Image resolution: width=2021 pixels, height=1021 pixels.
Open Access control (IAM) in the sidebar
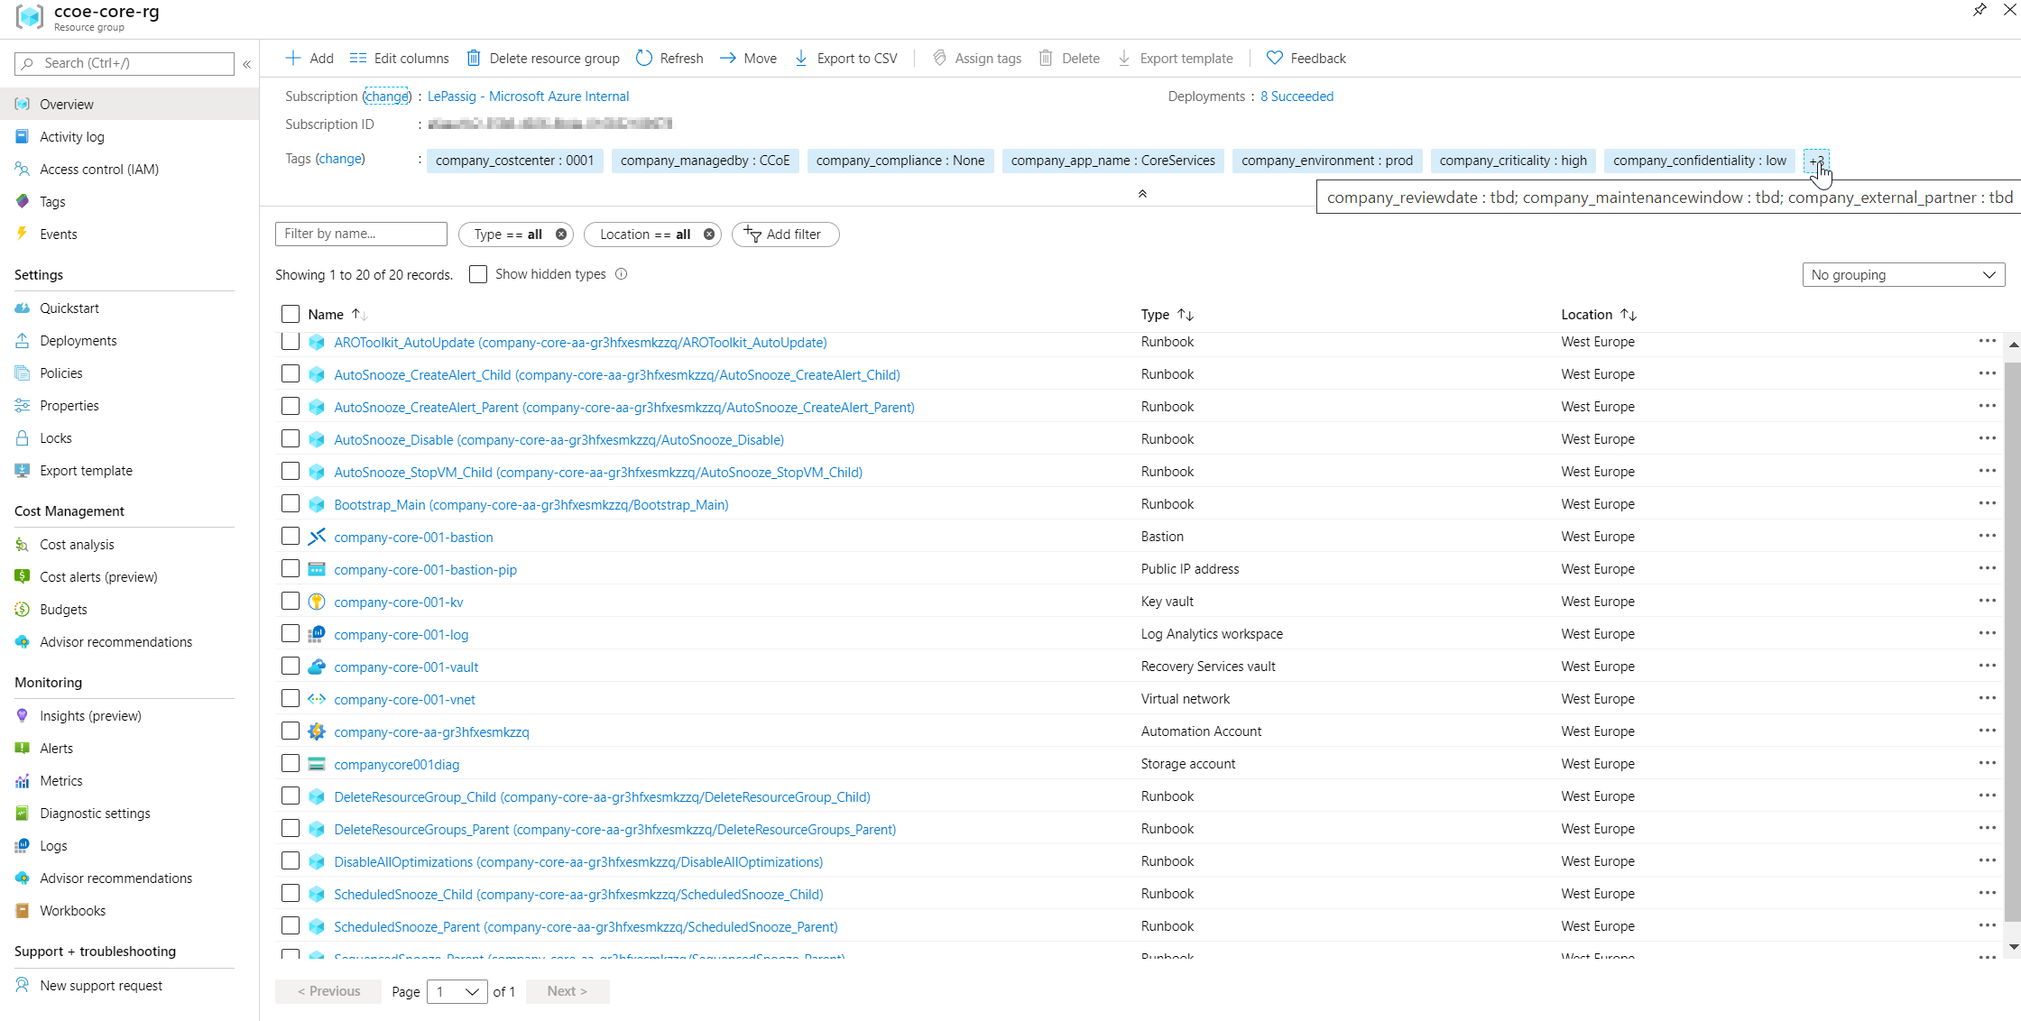click(x=99, y=170)
